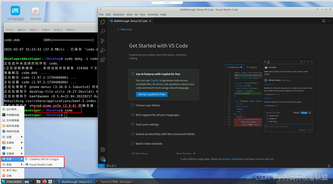Click the notifications bell in status bar
Screen dimensions: 333x184
[x=329, y=166]
